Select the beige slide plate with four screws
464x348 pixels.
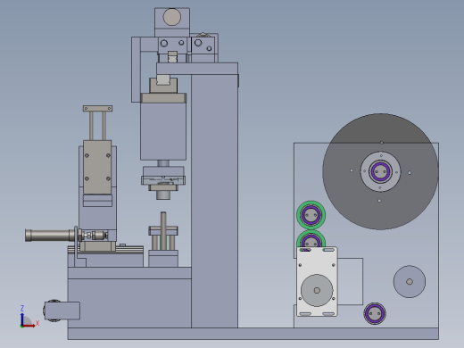pos(97,168)
